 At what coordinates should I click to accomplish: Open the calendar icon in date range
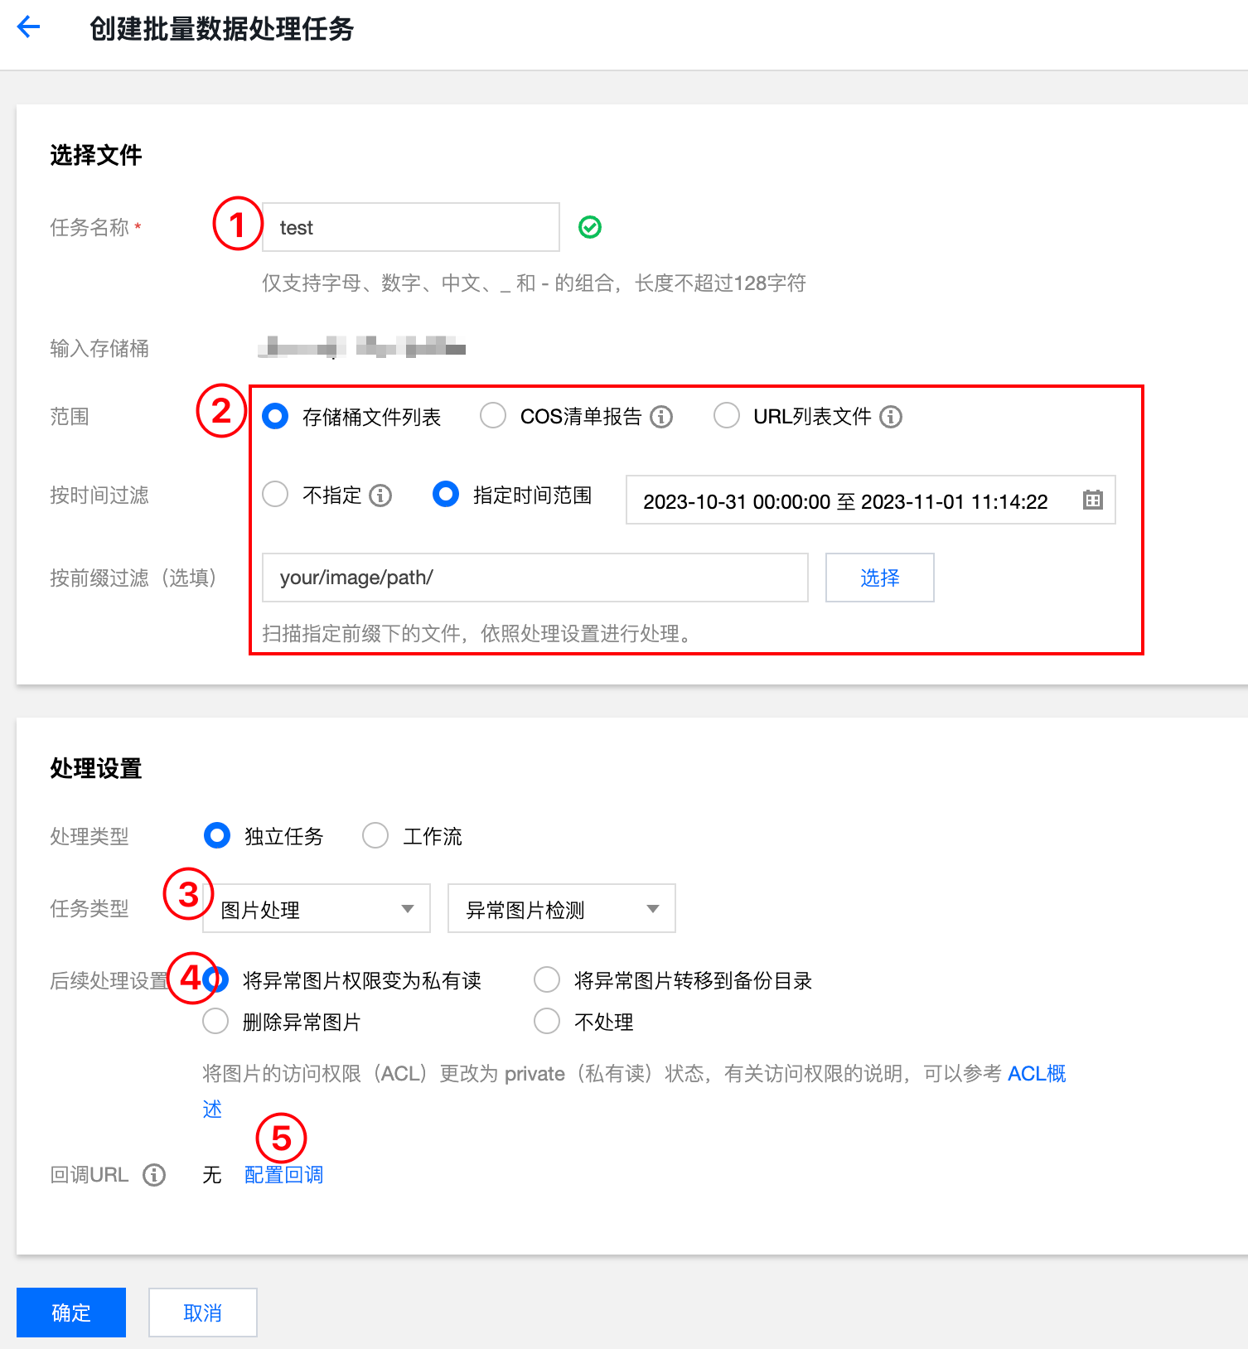pyautogui.click(x=1092, y=500)
